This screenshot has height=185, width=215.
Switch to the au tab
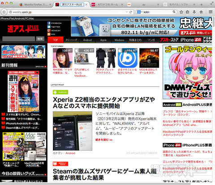coord(143,4)
